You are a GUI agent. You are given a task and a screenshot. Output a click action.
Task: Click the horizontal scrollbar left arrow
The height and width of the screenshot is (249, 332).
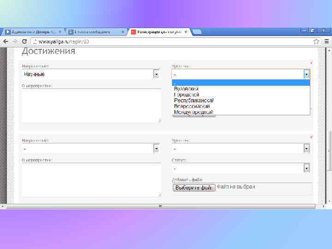(x=2, y=206)
